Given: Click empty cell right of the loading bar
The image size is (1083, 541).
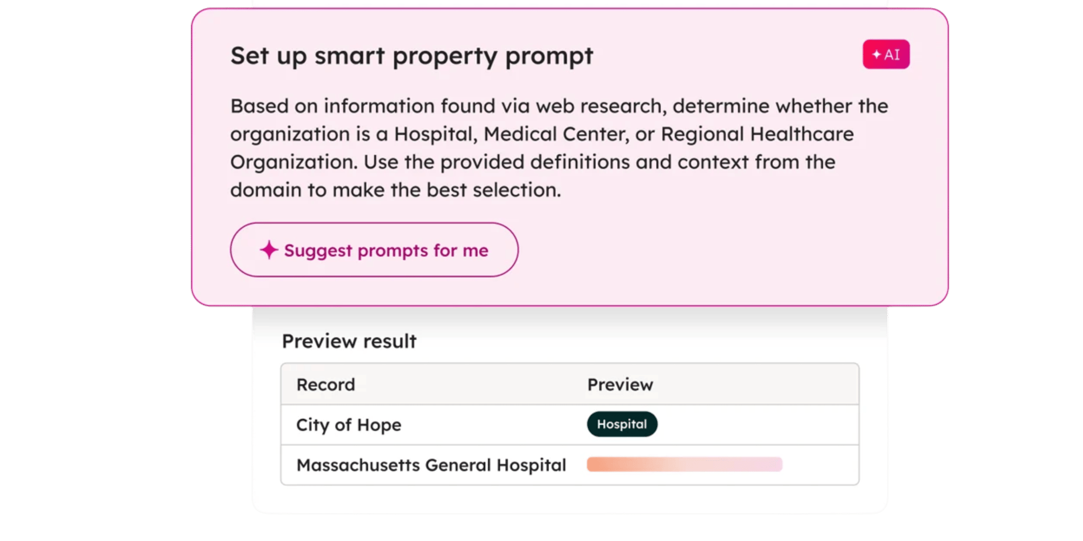Looking at the screenshot, I should click(820, 465).
